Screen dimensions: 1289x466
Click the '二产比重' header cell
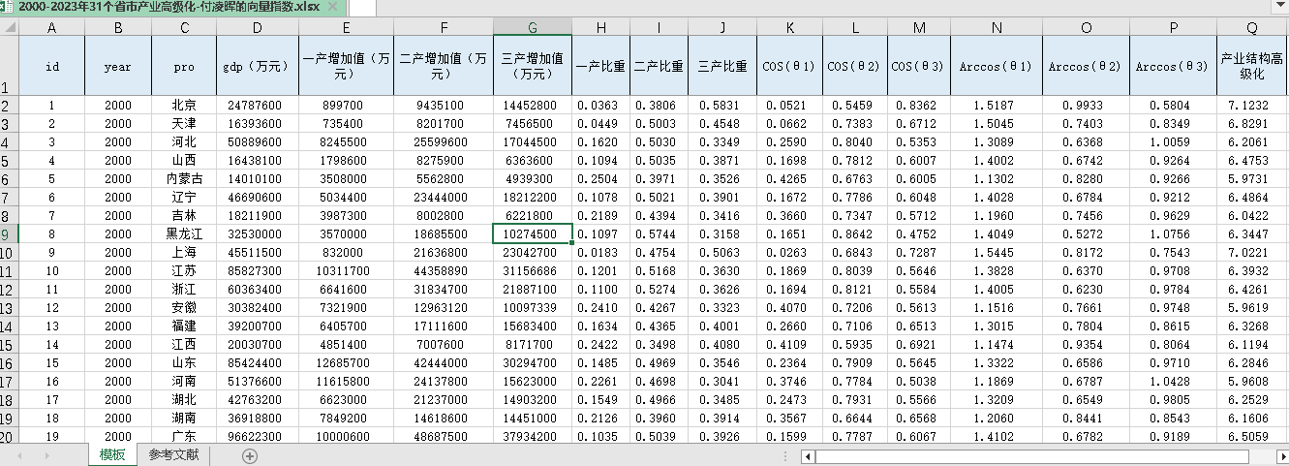point(659,66)
